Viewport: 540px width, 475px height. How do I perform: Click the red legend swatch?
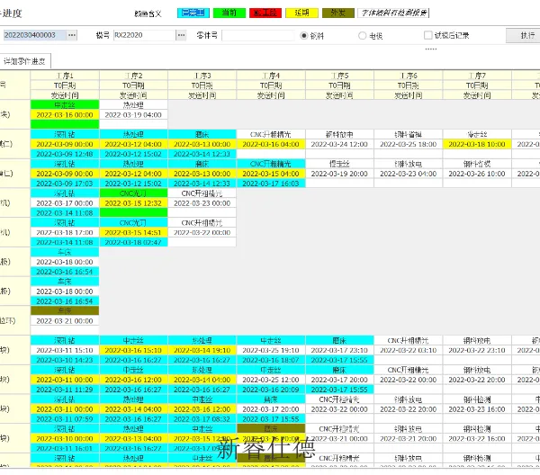click(265, 13)
